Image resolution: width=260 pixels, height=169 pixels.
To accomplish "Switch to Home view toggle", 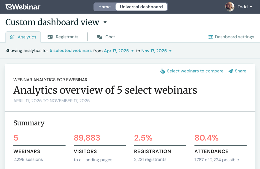I will (x=105, y=7).
